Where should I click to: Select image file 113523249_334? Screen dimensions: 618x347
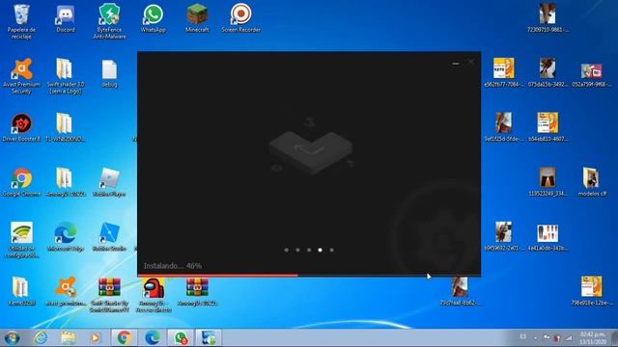[548, 182]
